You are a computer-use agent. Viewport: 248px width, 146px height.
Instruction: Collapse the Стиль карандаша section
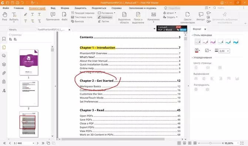[x=192, y=35]
